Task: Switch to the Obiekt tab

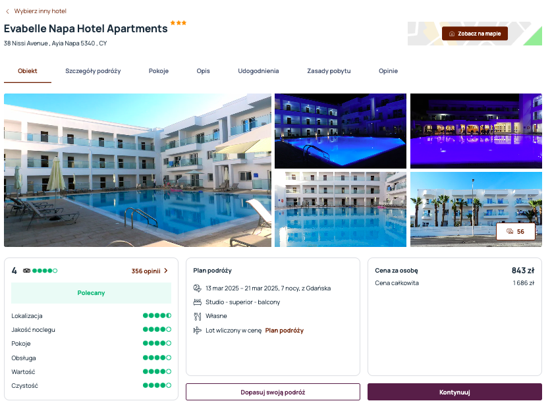Action: tap(28, 71)
